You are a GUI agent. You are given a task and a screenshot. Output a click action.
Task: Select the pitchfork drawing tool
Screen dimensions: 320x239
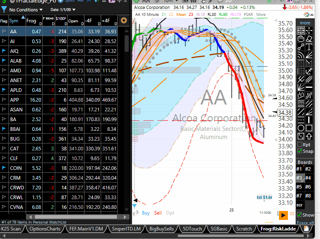301,79
